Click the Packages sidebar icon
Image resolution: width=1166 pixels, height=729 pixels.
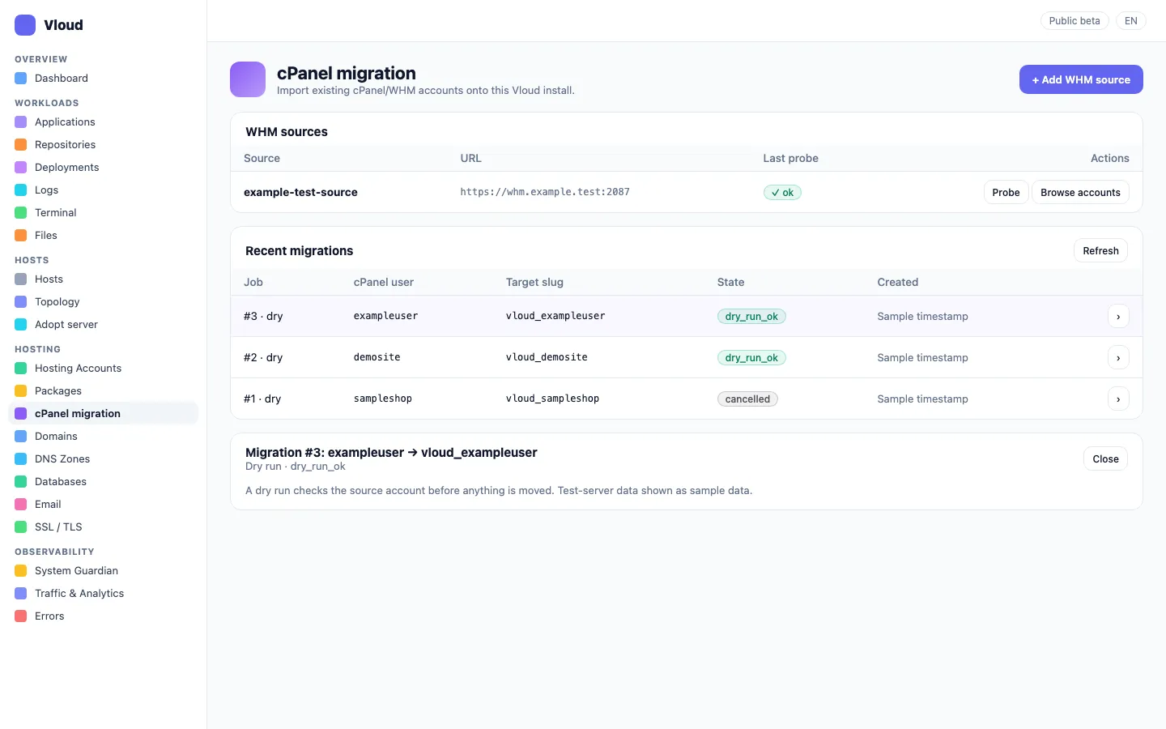21,391
